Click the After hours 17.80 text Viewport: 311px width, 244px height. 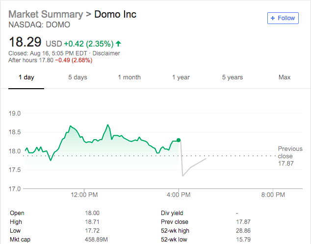point(31,60)
